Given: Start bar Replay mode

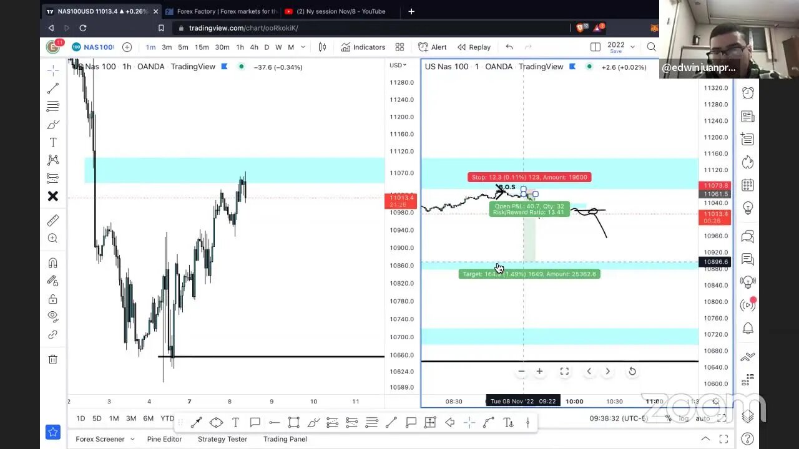Looking at the screenshot, I should pyautogui.click(x=474, y=47).
